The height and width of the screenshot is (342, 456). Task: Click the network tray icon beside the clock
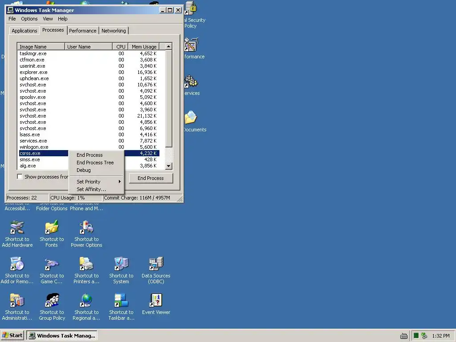pyautogui.click(x=424, y=336)
